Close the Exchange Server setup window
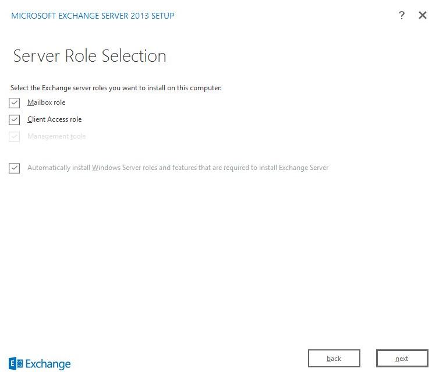 [422, 15]
